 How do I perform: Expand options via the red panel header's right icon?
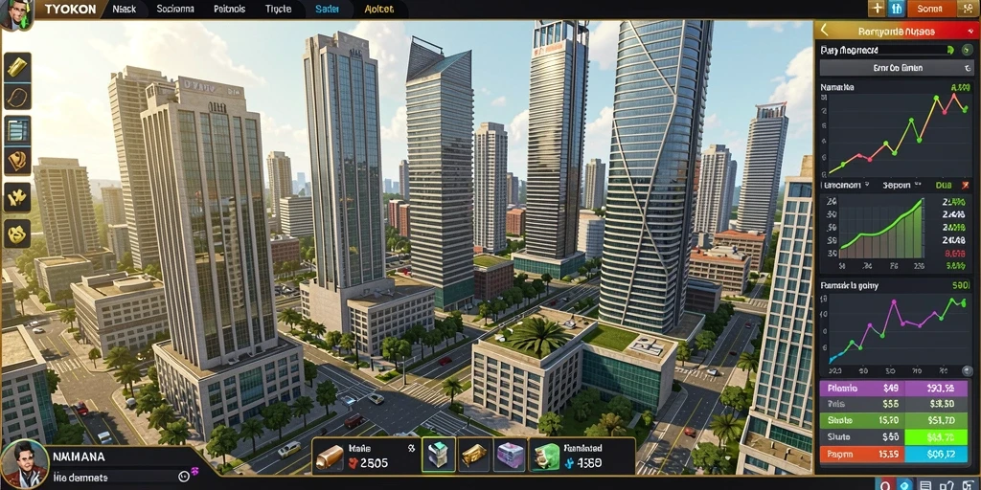[970, 31]
